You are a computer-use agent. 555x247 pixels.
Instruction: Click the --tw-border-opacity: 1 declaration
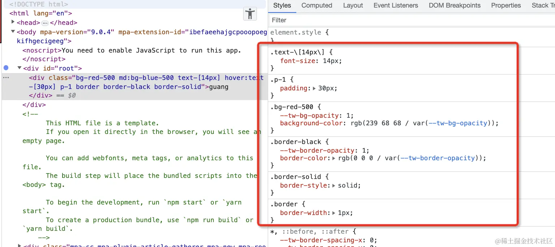coord(325,151)
